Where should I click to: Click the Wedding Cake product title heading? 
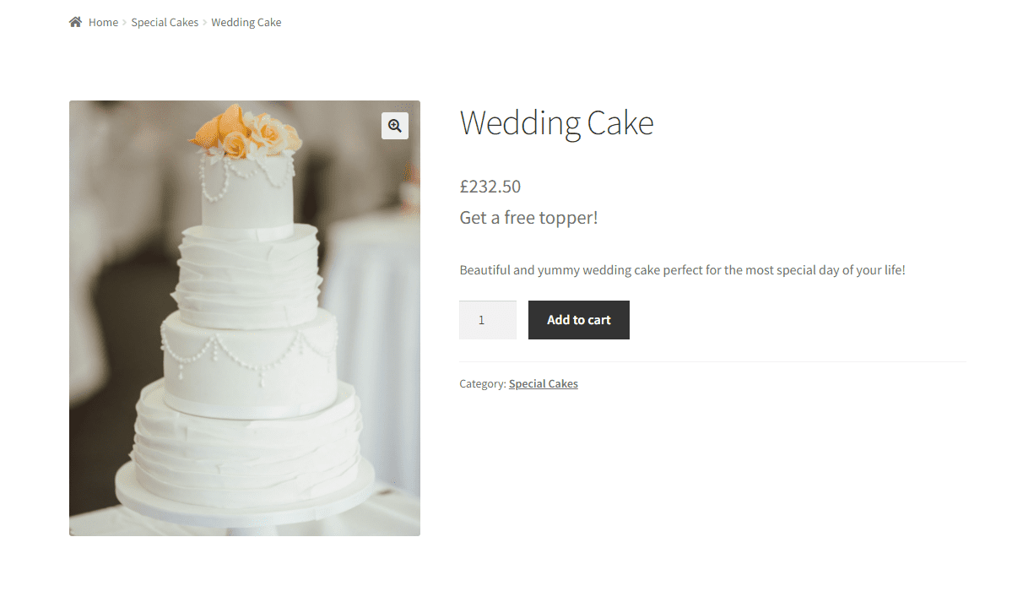(x=556, y=123)
